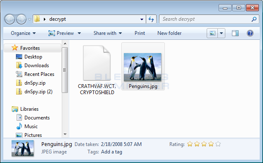
Task: Set rating to fifth star
Action: coord(218,144)
